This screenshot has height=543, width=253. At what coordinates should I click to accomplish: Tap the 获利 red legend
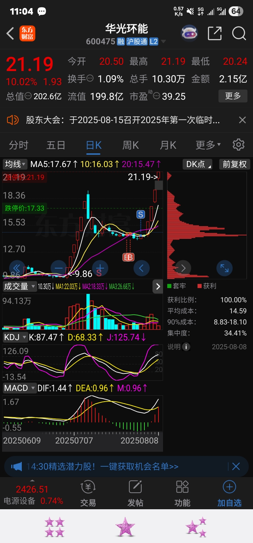pyautogui.click(x=207, y=286)
